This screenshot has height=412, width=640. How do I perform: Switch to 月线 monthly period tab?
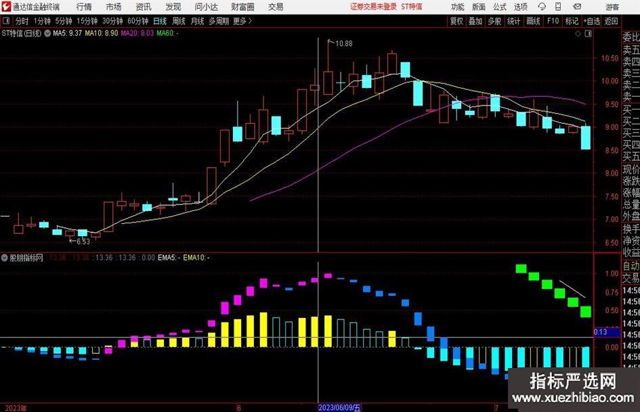(198, 21)
